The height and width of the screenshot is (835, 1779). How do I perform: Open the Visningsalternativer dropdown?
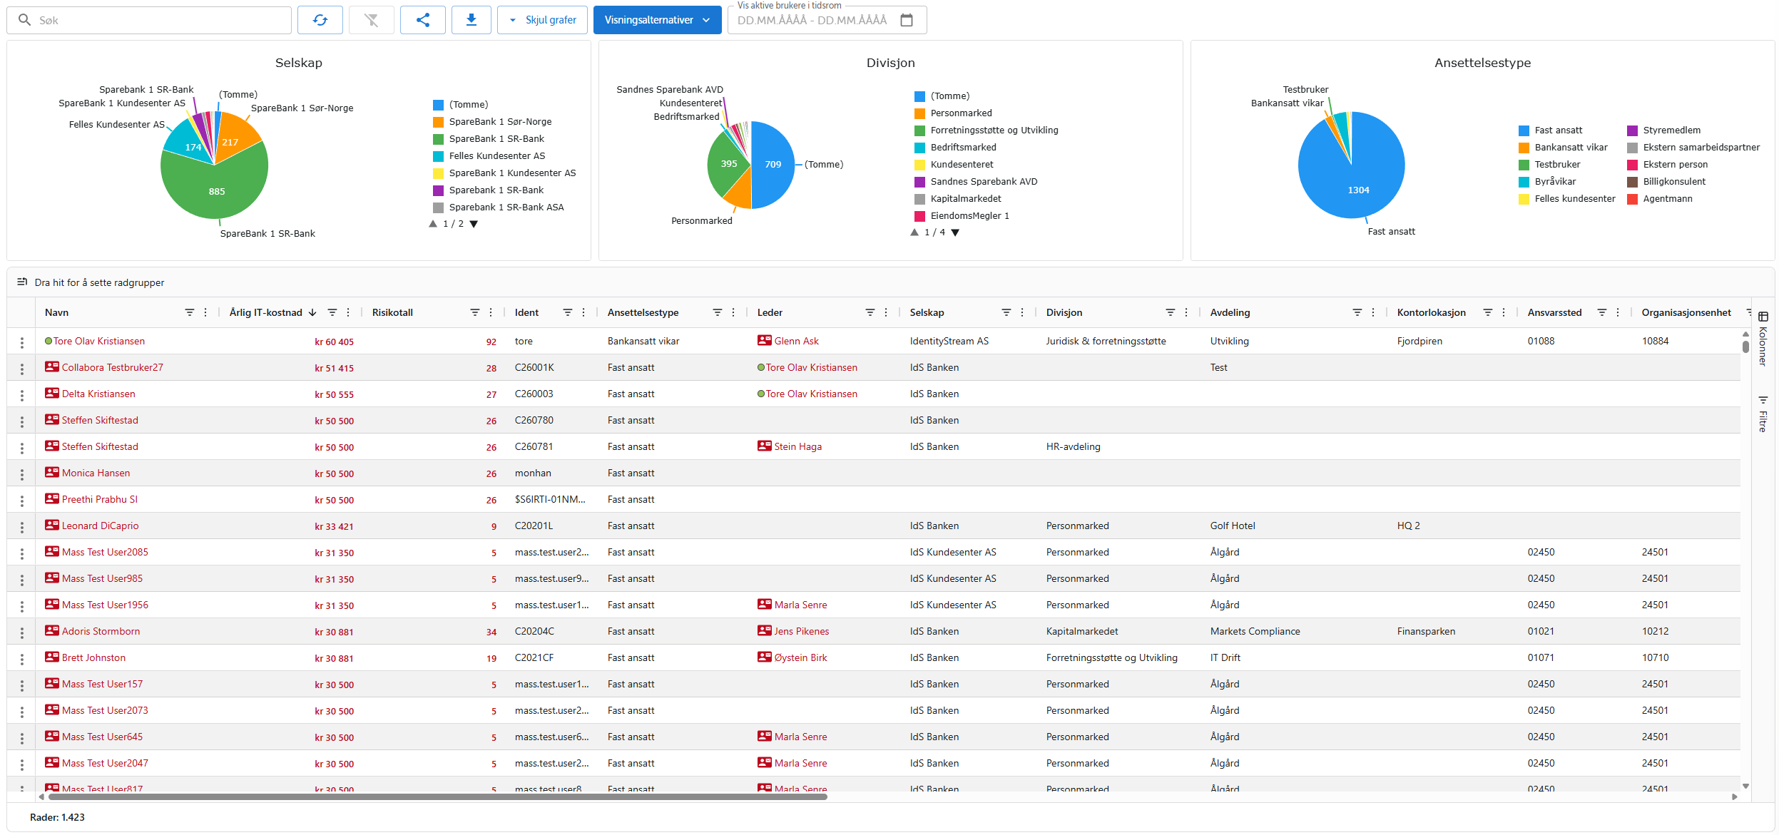point(656,19)
